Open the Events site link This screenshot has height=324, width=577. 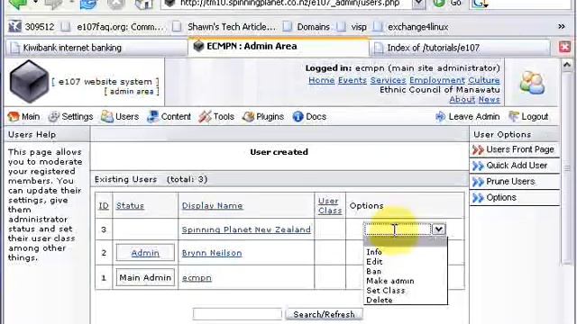coord(353,80)
